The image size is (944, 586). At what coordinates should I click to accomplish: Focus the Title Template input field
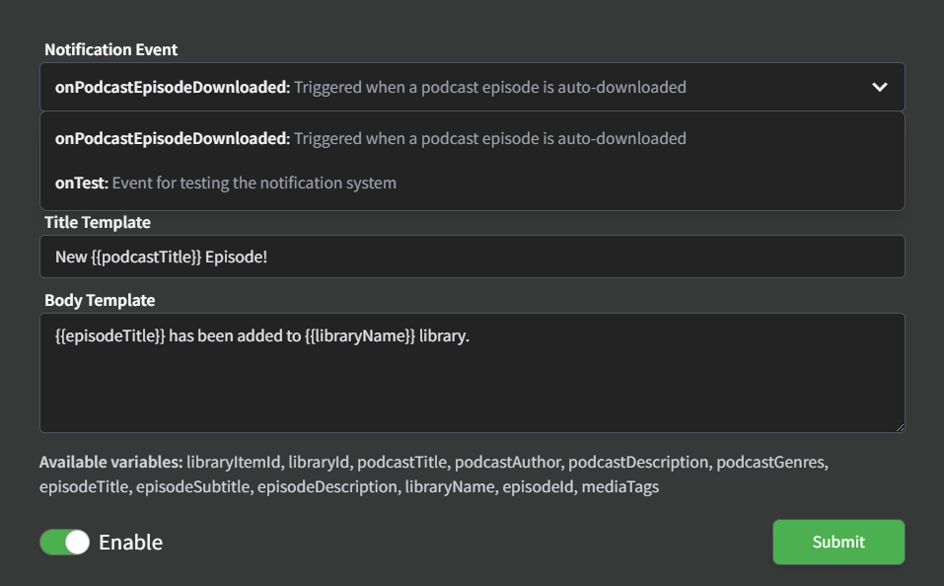(472, 256)
